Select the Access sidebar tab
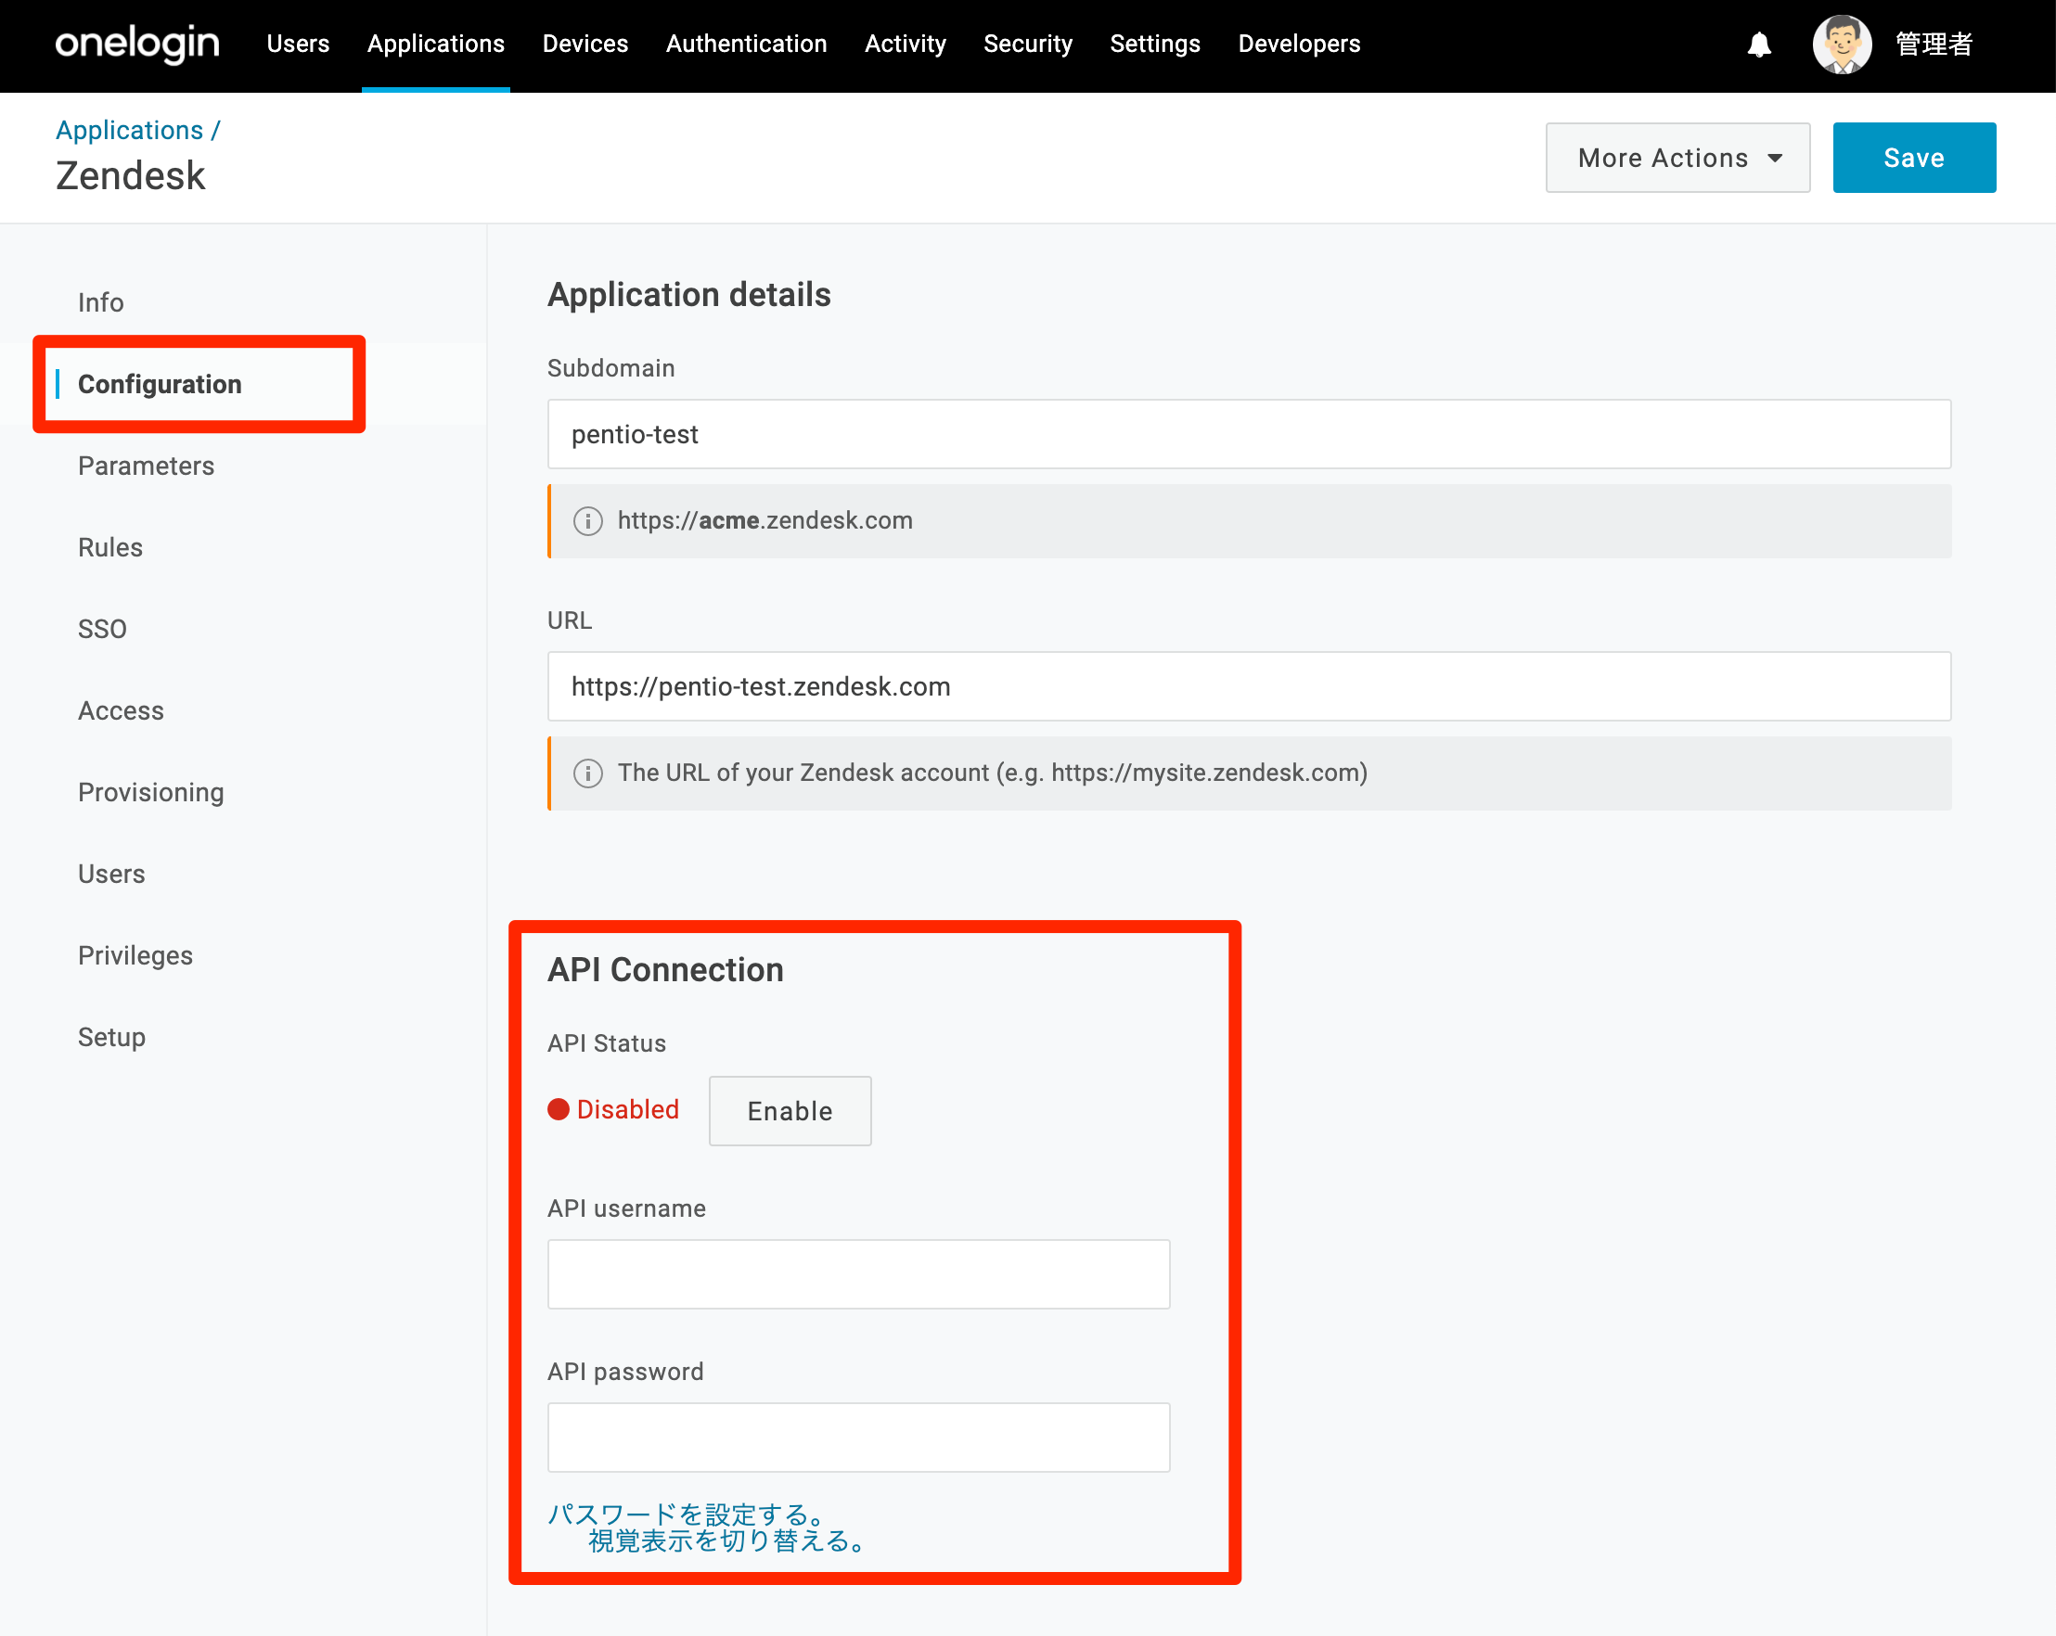 click(122, 711)
